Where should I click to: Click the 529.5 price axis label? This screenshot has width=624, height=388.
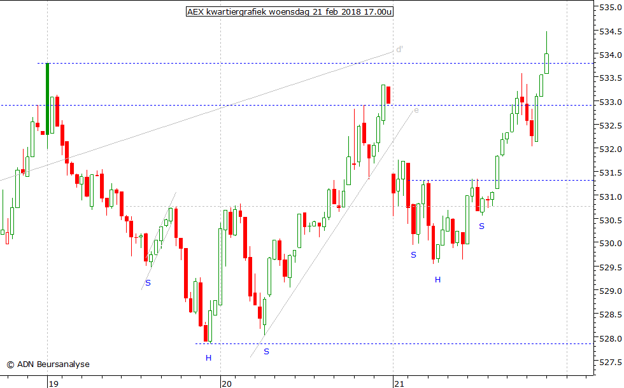(611, 268)
